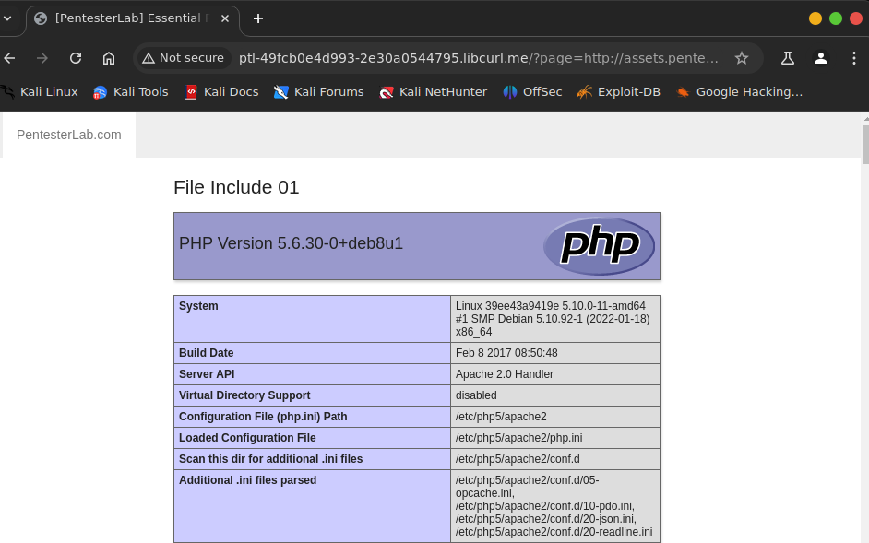Click Scan this dir for additional .ini files
The width and height of the screenshot is (869, 543).
click(270, 459)
